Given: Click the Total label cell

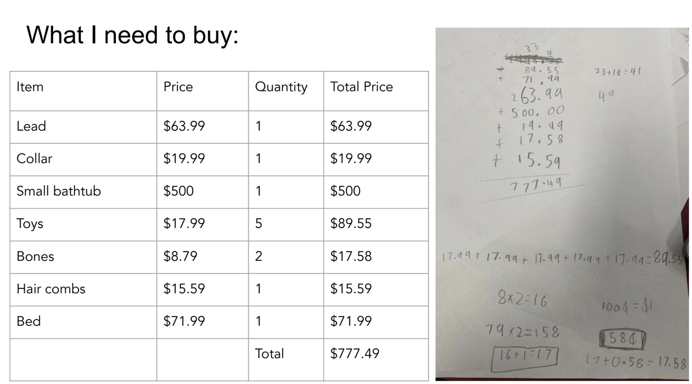Looking at the screenshot, I should (286, 353).
